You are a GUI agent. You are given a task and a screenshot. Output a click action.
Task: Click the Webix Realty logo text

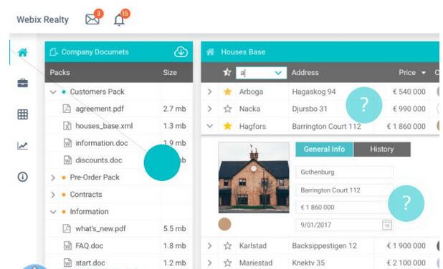(x=43, y=19)
